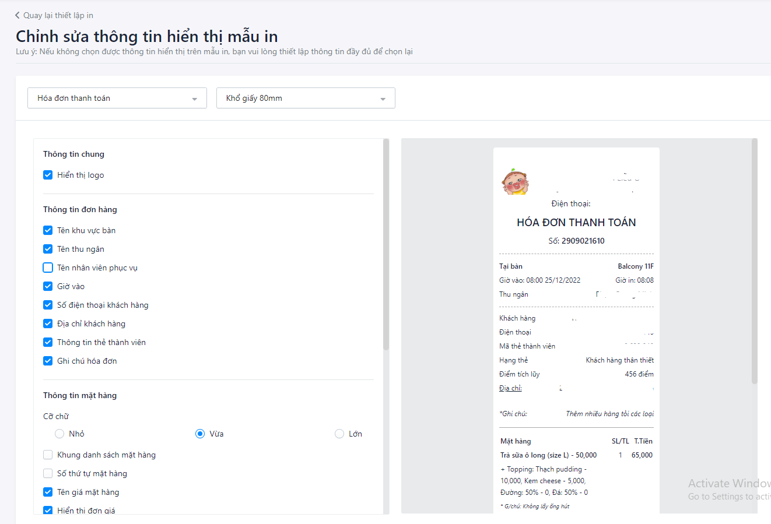The height and width of the screenshot is (524, 771).
Task: Open the Hóa đơn thanh toán template dropdown
Action: point(117,98)
